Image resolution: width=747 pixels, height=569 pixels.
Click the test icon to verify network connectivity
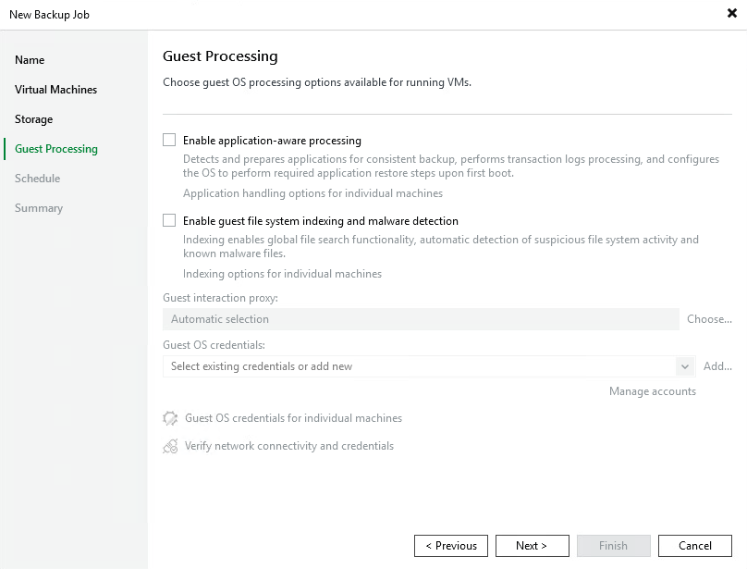pos(170,445)
